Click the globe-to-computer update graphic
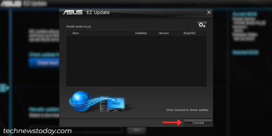Viewport: 272px width, 136px height. (x=97, y=102)
